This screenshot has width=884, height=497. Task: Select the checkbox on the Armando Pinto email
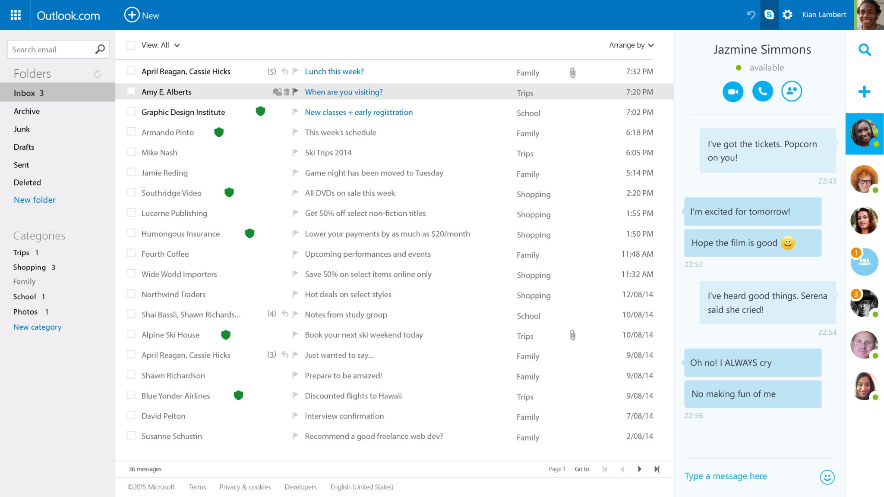(131, 132)
